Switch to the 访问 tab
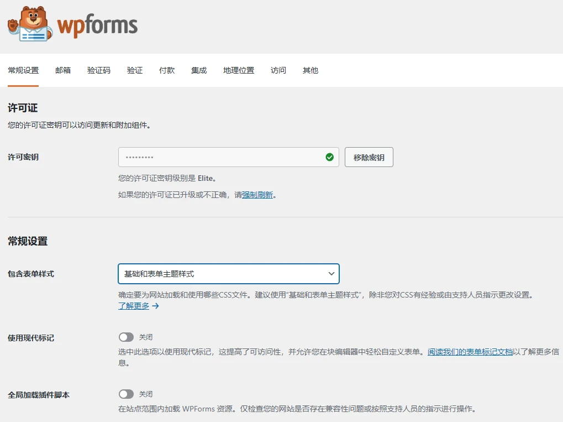The image size is (563, 422). click(x=278, y=70)
